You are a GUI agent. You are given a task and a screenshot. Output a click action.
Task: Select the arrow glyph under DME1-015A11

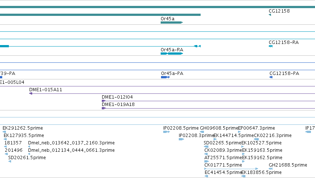[31, 93]
